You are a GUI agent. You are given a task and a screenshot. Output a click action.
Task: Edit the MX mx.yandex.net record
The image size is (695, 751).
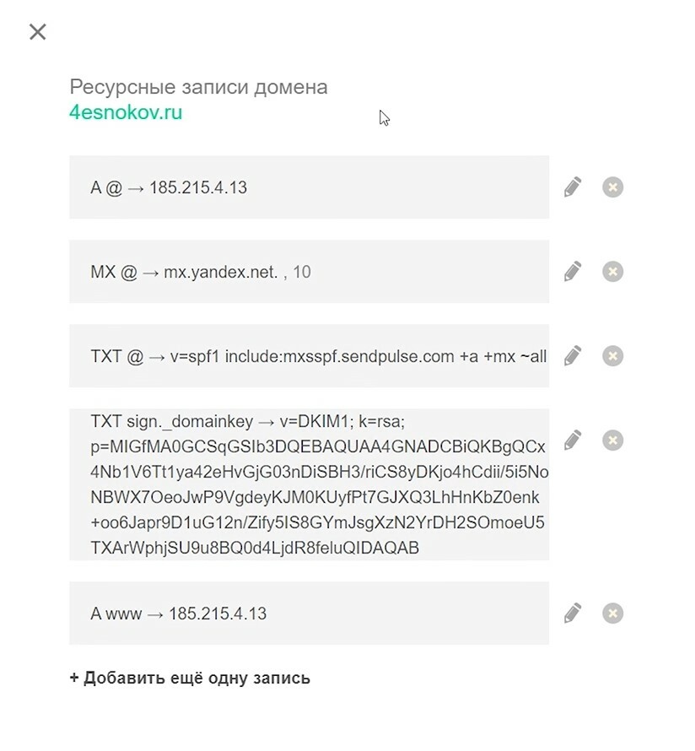tap(573, 271)
